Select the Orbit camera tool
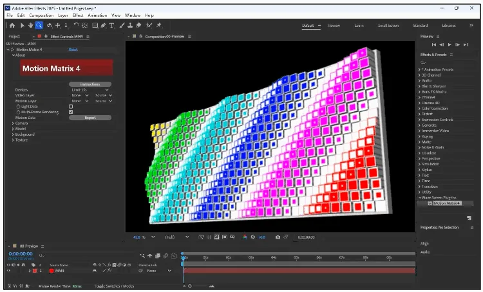483x292 pixels. (x=50, y=26)
